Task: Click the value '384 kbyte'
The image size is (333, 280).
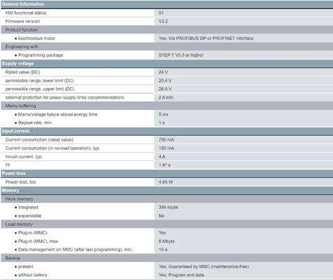Action: tap(168, 207)
